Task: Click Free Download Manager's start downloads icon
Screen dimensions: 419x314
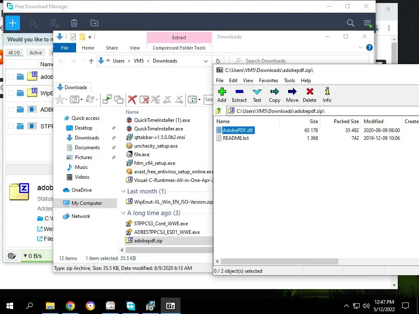Action: 34,23
